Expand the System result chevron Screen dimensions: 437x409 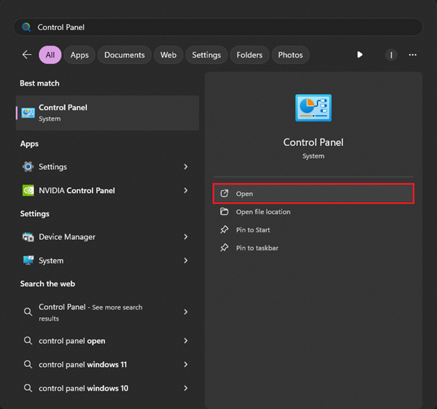click(186, 260)
